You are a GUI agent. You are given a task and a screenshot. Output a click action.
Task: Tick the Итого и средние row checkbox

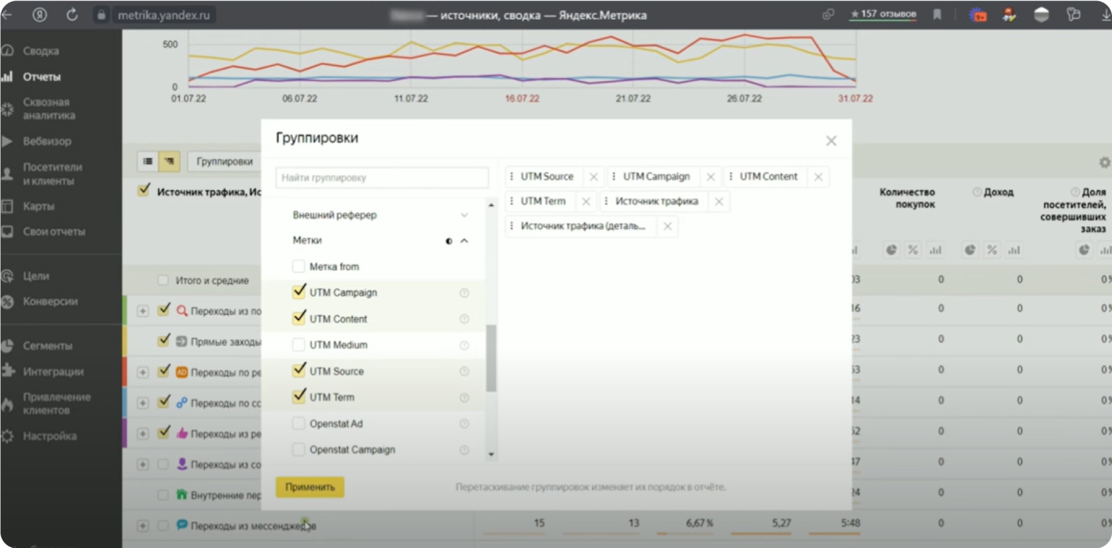coord(163,280)
